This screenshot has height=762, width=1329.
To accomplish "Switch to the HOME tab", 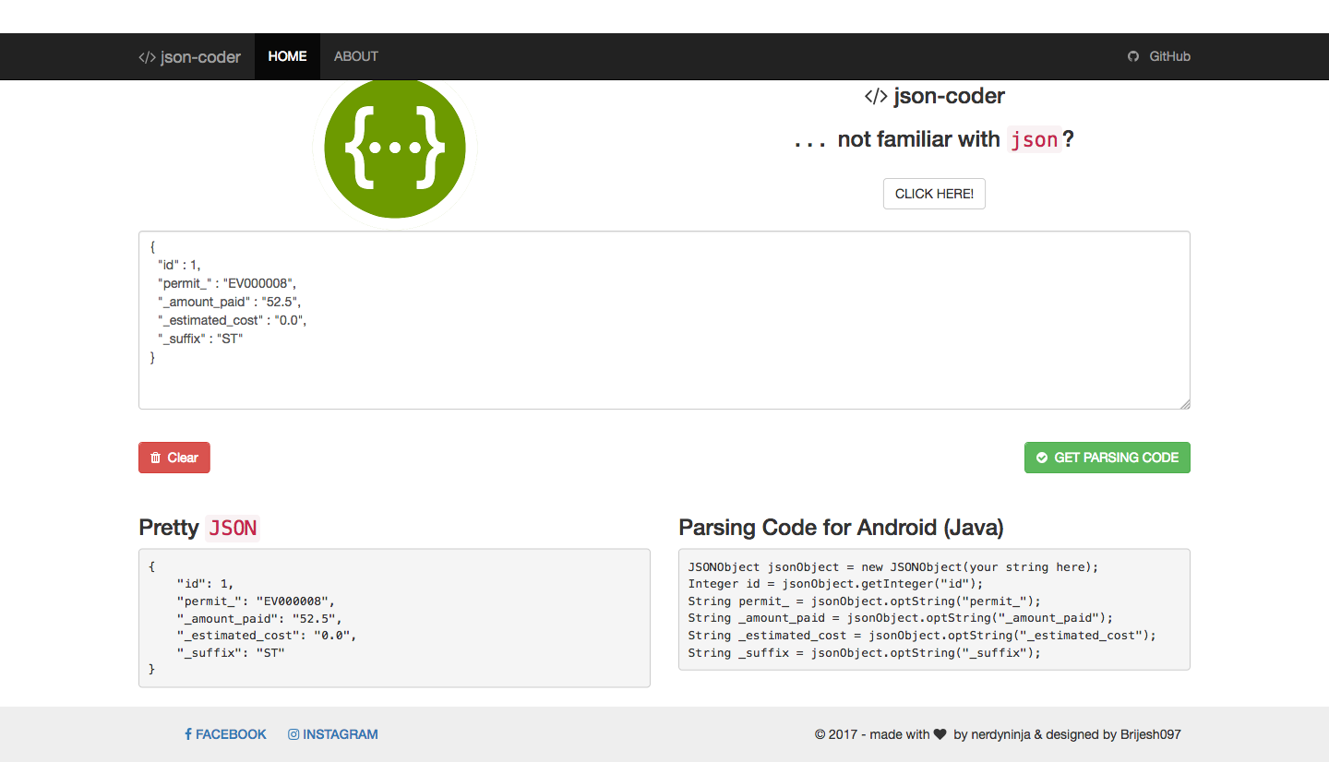I will pyautogui.click(x=286, y=56).
